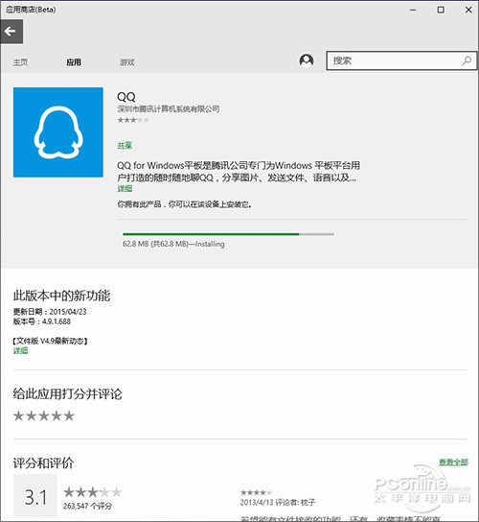This screenshot has height=522, width=479.
Task: Focus the 搜索 input field
Action: [x=401, y=60]
